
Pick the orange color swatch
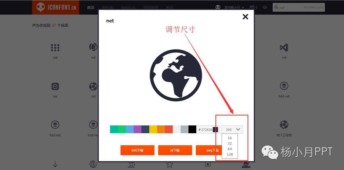161,129
